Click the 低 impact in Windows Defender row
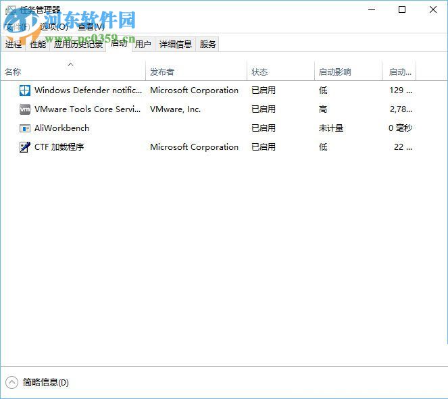448x399 pixels. pyautogui.click(x=323, y=90)
